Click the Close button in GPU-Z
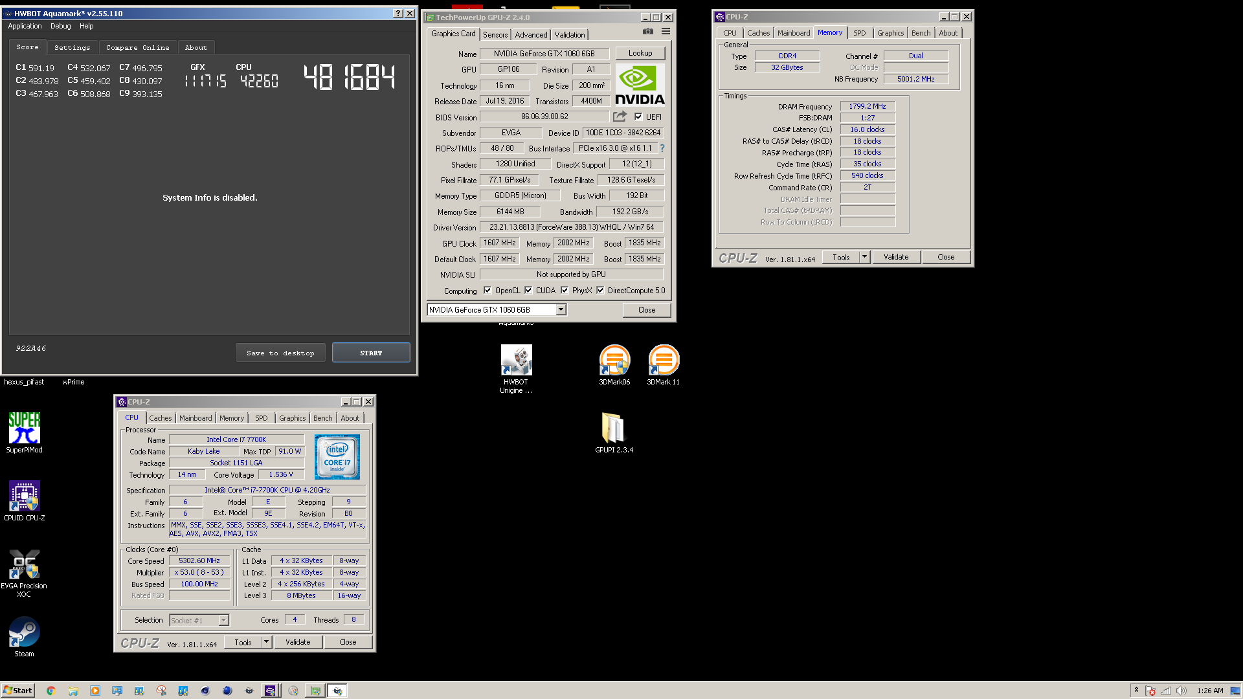1243x699 pixels. coord(647,310)
